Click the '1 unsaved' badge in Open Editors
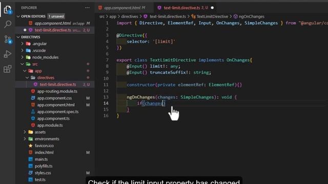328x184 pixels. tap(56, 16)
